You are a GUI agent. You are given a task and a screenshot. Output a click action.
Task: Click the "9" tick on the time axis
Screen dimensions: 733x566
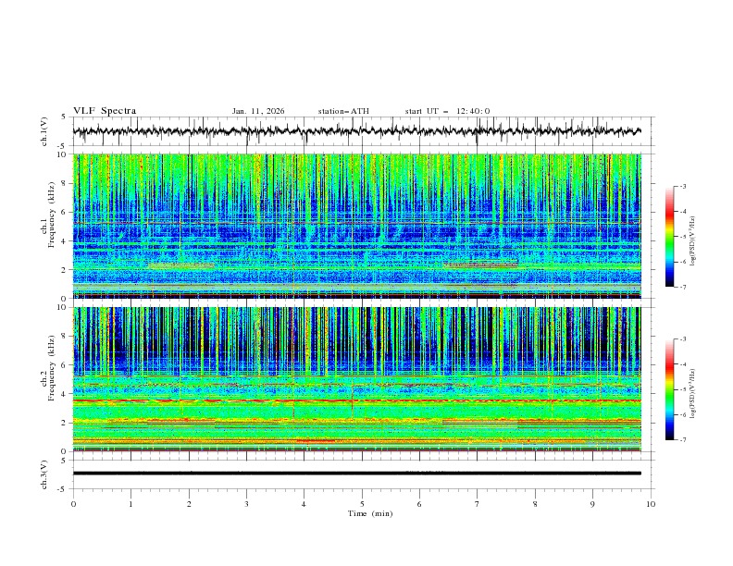(x=592, y=504)
